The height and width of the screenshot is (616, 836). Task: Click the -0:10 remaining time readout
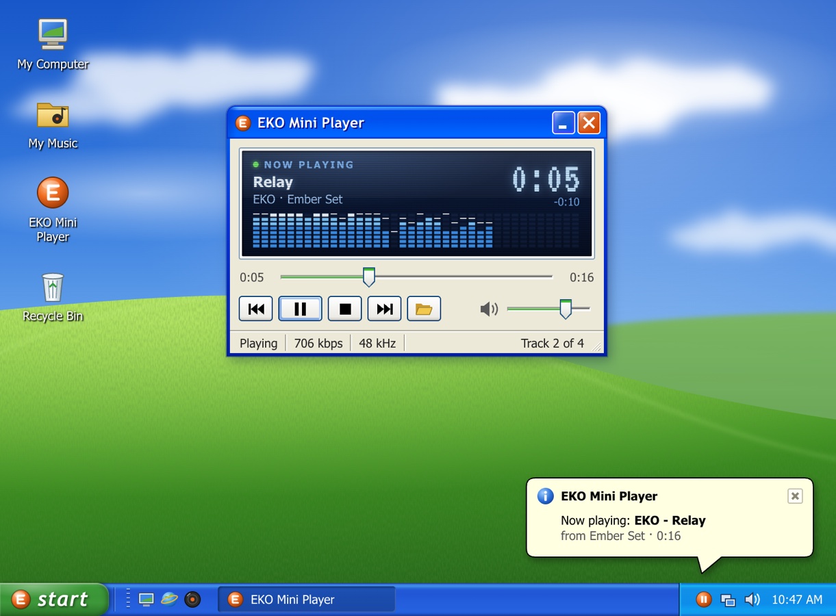[567, 202]
